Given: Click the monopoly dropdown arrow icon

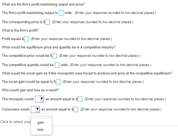Looking at the screenshot, I should (x=42, y=99).
